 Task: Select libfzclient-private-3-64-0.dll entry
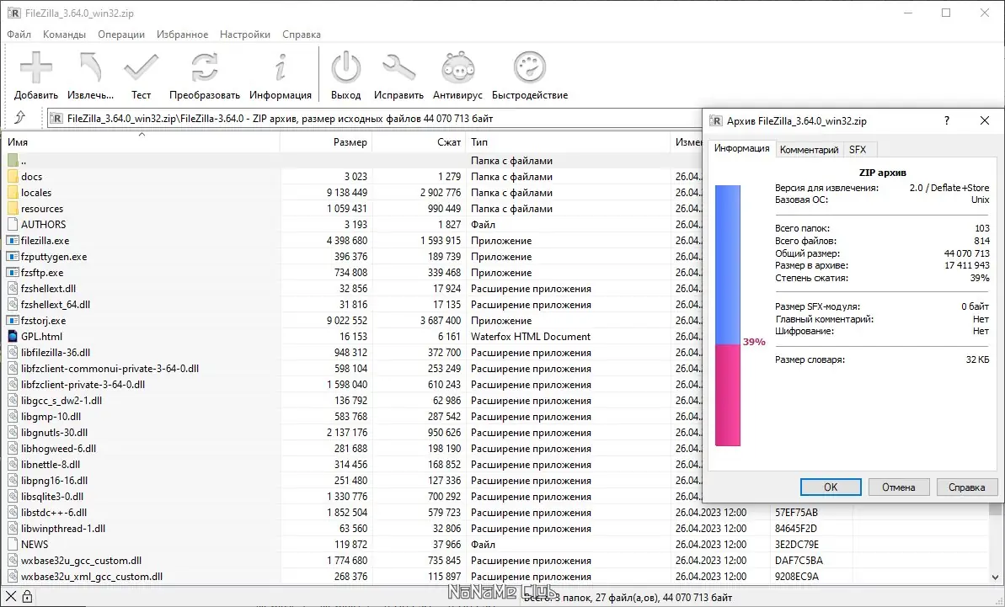83,384
